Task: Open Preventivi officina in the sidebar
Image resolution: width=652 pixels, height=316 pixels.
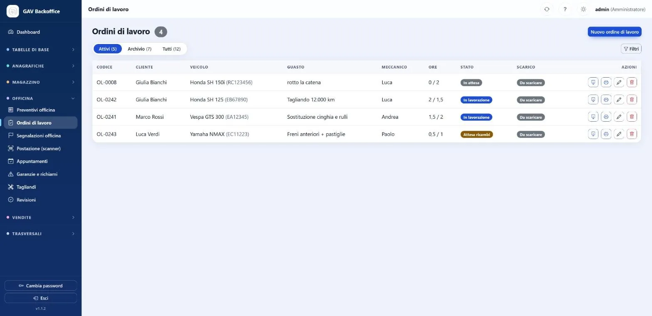Action: pyautogui.click(x=41, y=110)
